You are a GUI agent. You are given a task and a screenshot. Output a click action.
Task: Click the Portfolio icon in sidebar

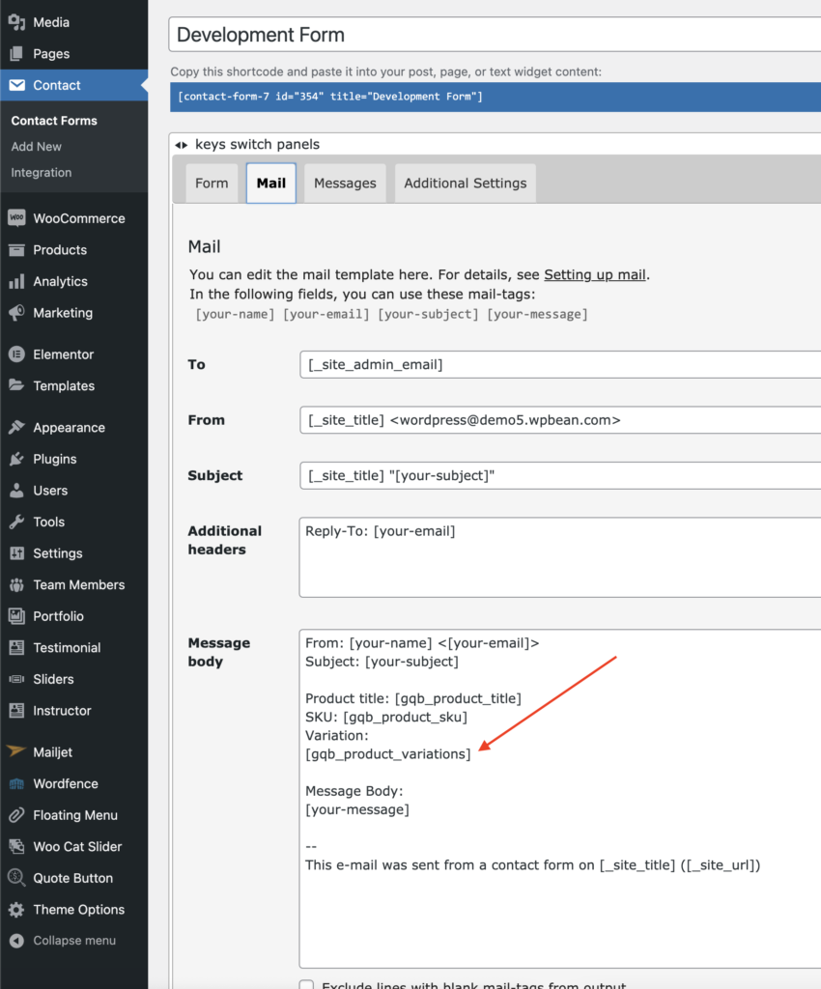pyautogui.click(x=16, y=616)
